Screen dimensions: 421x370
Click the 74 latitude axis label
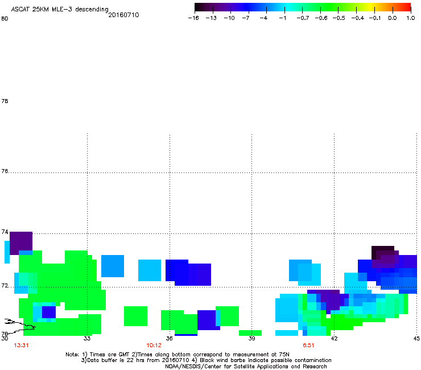click(x=5, y=232)
